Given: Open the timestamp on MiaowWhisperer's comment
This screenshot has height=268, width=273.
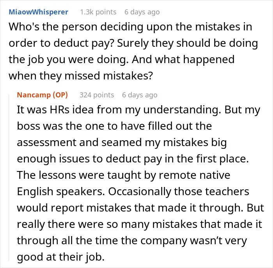Looking at the screenshot, I should click(142, 12).
